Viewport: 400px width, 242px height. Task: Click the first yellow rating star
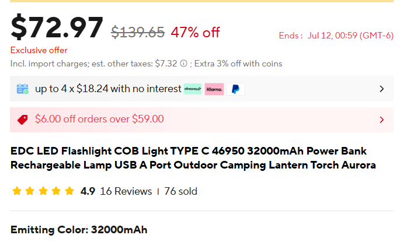17,191
